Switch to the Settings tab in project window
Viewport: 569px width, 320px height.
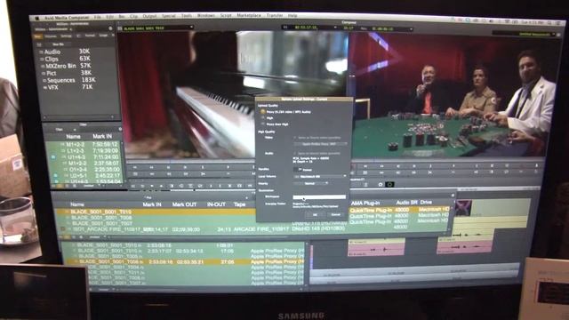click(66, 36)
